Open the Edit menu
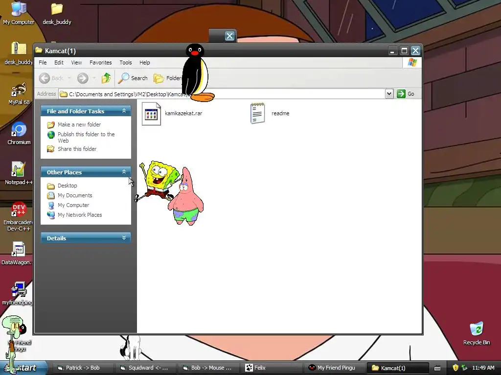 [x=59, y=62]
